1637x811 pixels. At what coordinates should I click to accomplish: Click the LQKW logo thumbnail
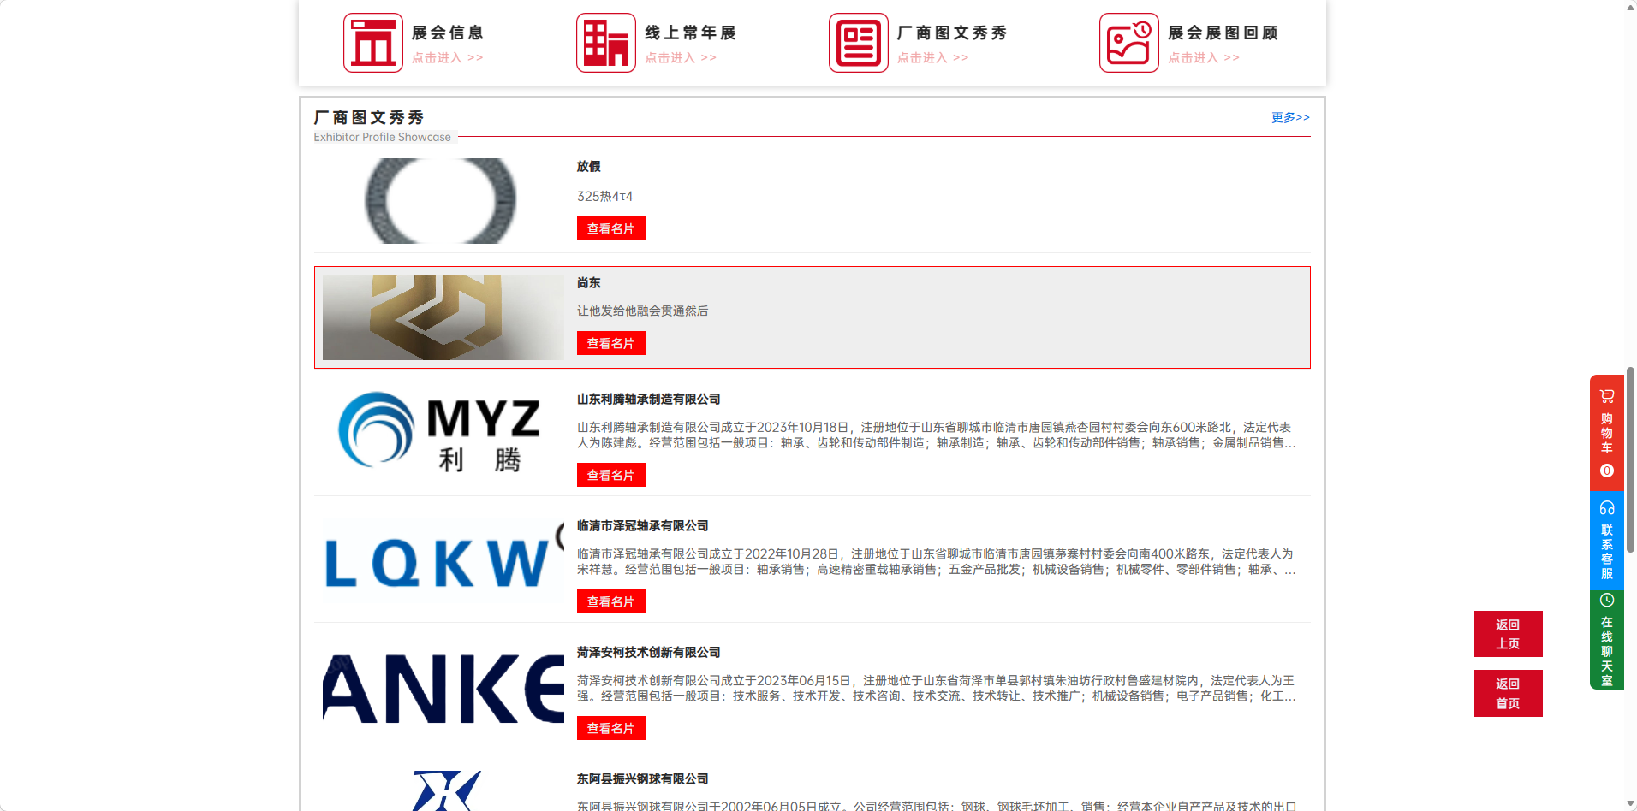pos(442,560)
